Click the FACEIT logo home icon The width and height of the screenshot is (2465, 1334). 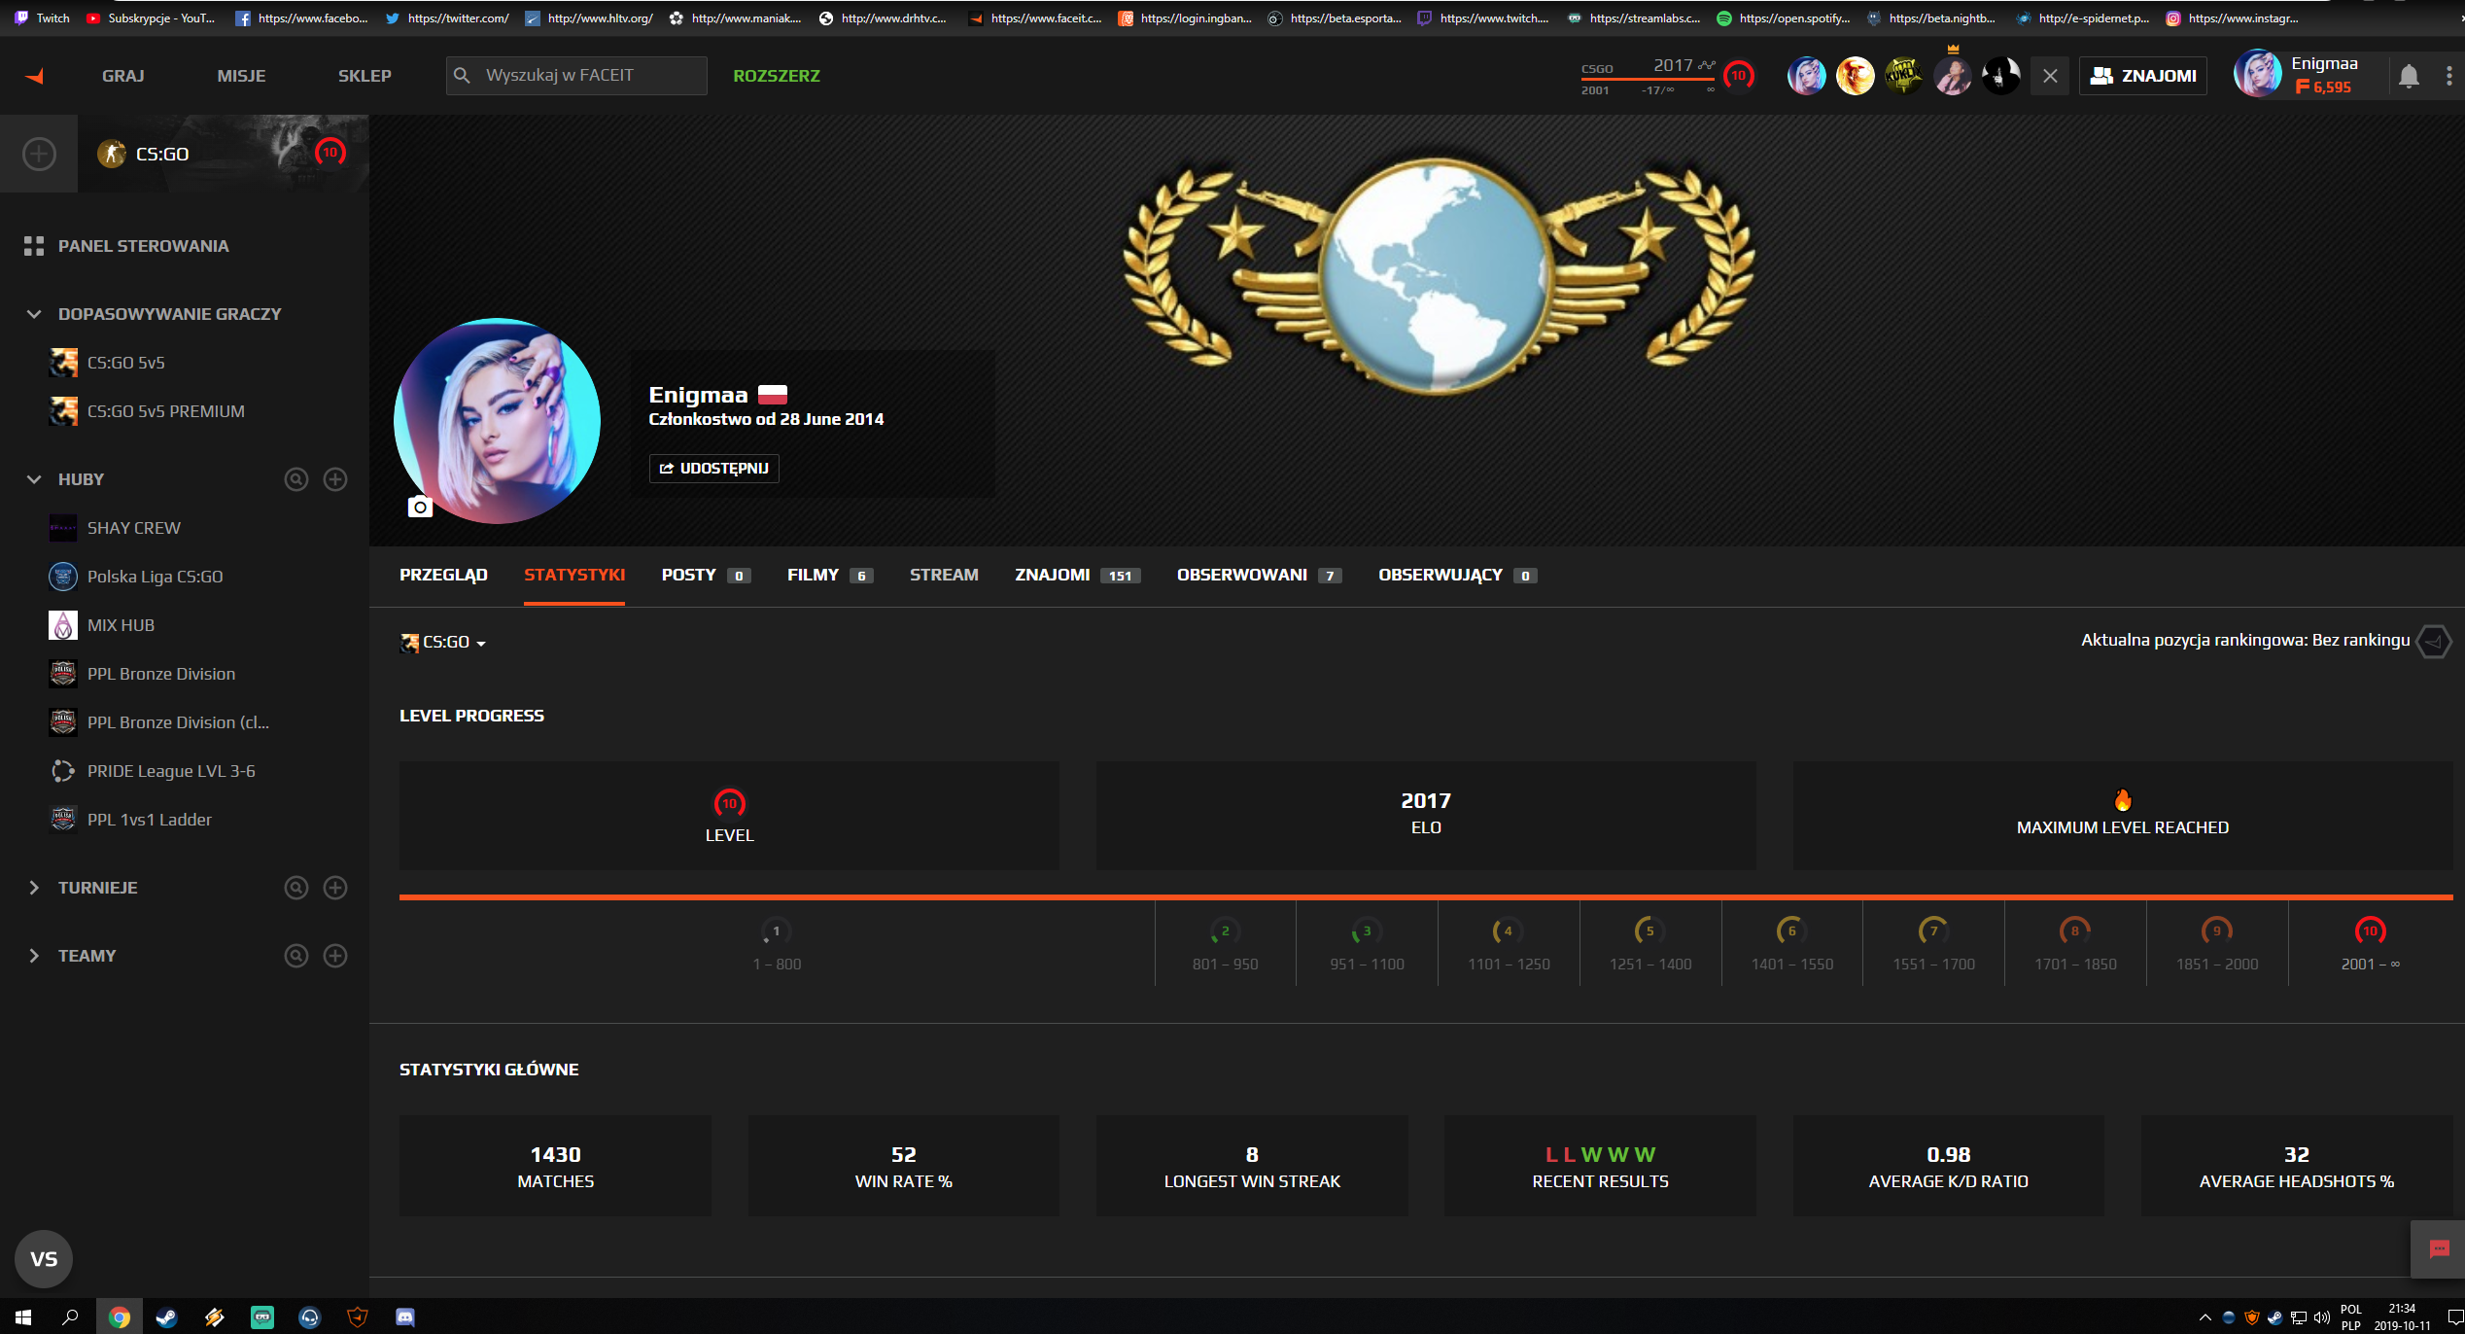35,76
